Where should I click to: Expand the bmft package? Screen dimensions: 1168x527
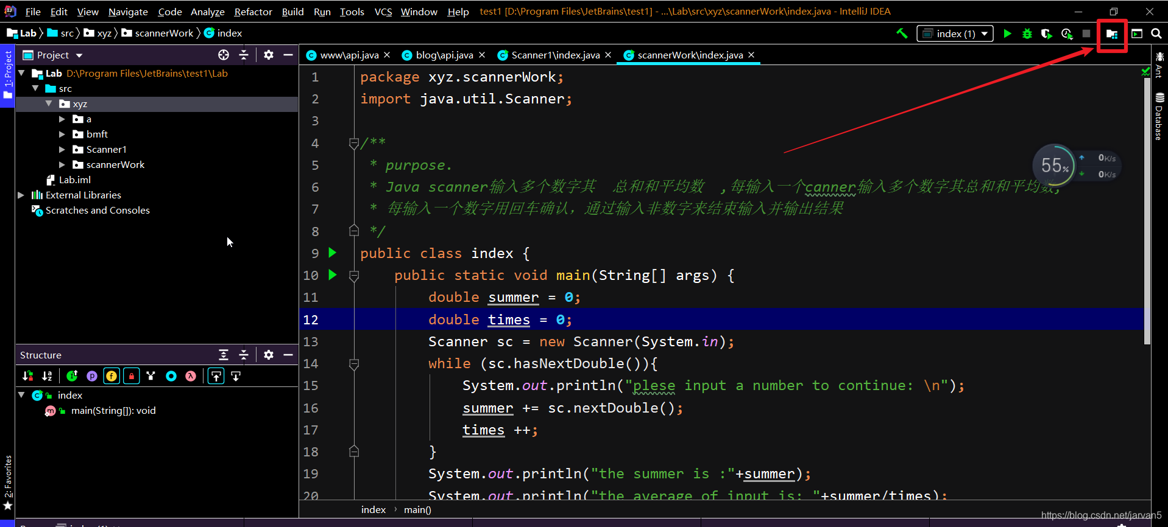point(62,134)
